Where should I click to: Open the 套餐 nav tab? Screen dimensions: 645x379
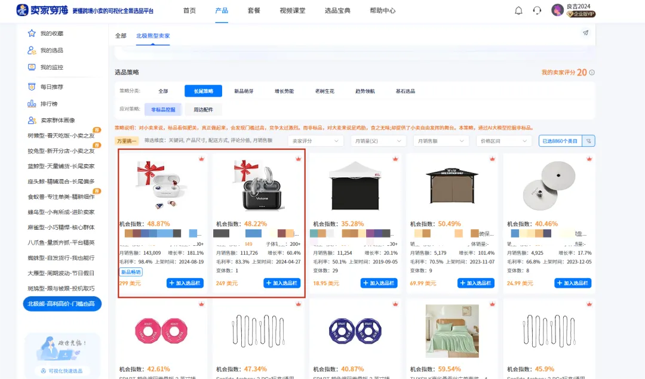254,11
